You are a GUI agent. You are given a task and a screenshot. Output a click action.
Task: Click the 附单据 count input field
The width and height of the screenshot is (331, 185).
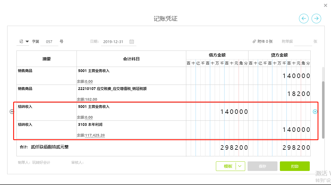pos(303,42)
